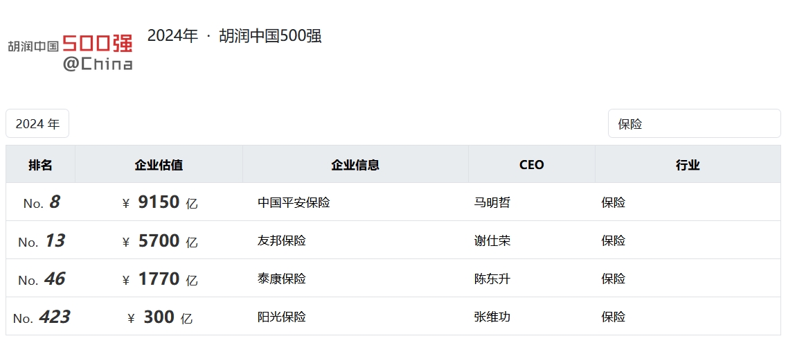
Task: Click CEO name 陈东升
Action: pyautogui.click(x=492, y=279)
